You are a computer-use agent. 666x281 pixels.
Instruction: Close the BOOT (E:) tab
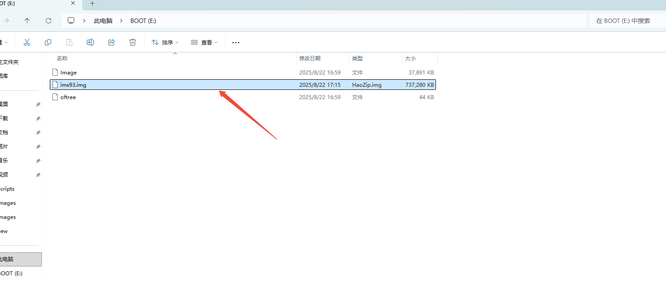coord(73,3)
